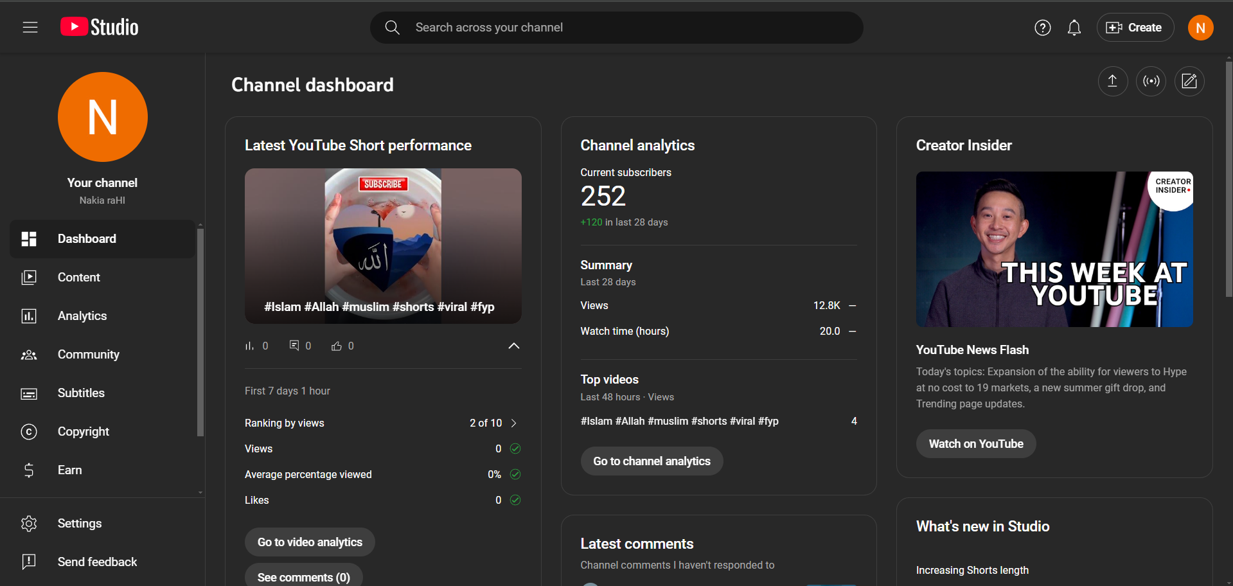Collapse the Short performance details chevron
The width and height of the screenshot is (1233, 586).
click(514, 346)
